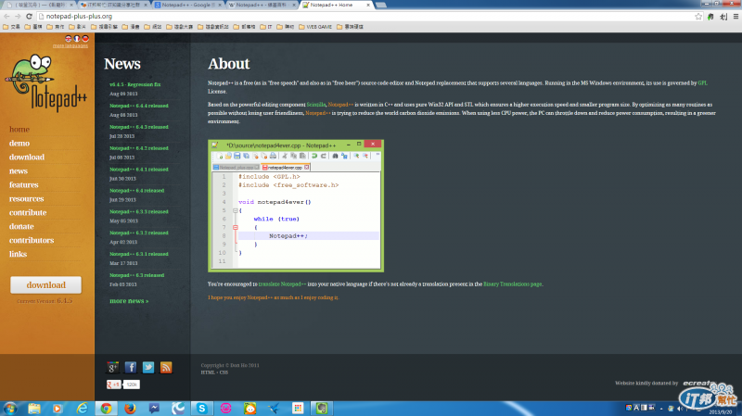Screen dimensions: 742x416
Task: Open Evernote from the taskbar
Action: pos(321,408)
